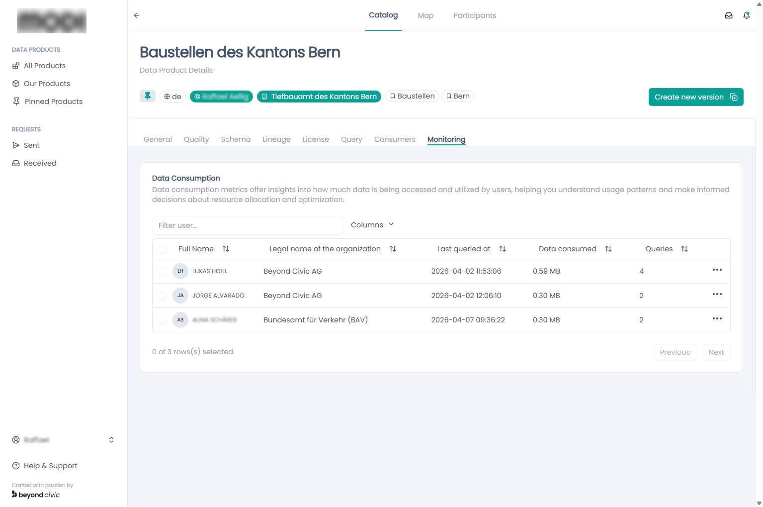Click the beyond civic logo link
The image size is (763, 507).
[x=36, y=495]
